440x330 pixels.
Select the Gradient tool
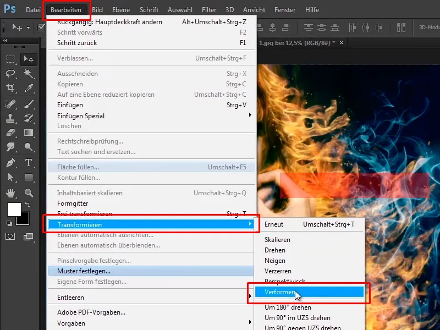coord(29,133)
